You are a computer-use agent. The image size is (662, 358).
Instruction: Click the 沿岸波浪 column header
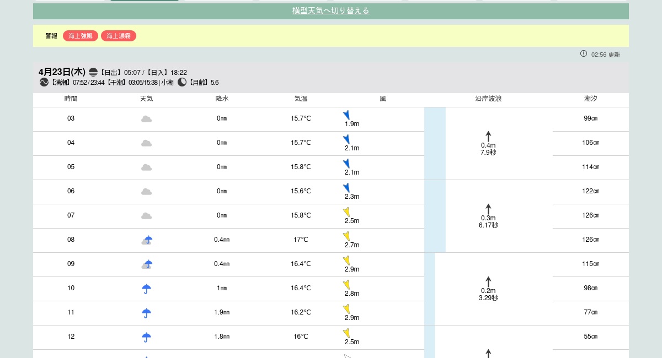[488, 99]
